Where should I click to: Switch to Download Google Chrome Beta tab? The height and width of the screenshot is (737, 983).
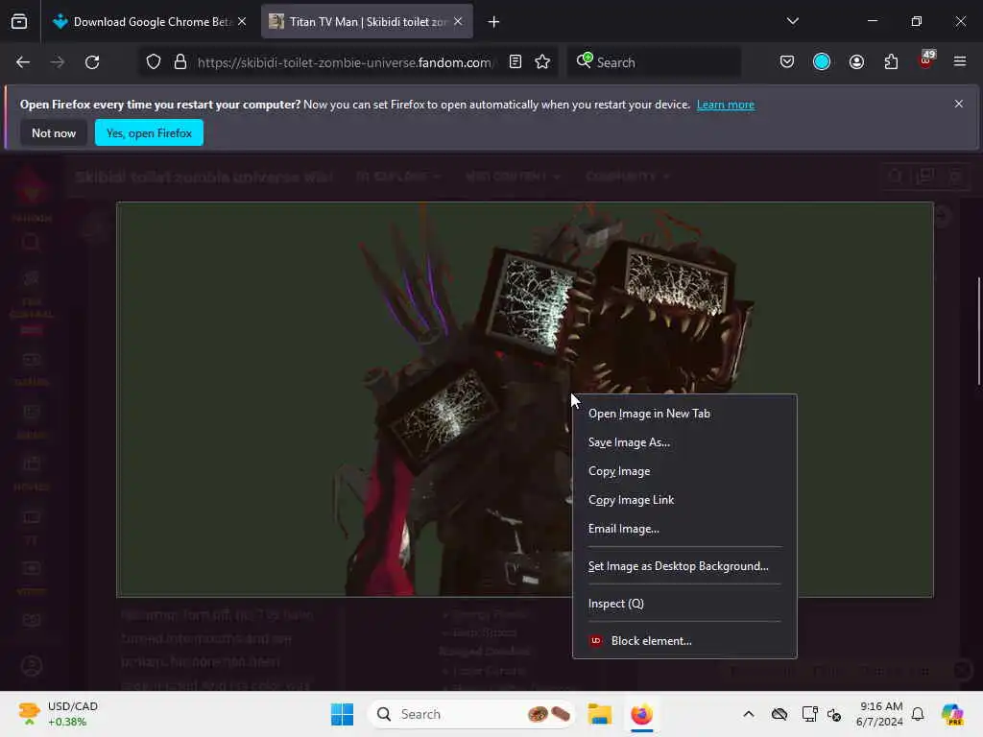(151, 22)
